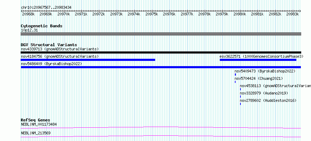Click the 20976k ruler tick label

pyautogui.click(x=169, y=14)
